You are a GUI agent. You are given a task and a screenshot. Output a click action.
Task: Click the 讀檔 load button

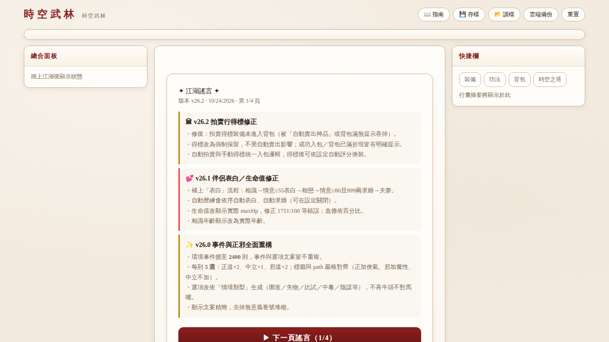pyautogui.click(x=504, y=14)
